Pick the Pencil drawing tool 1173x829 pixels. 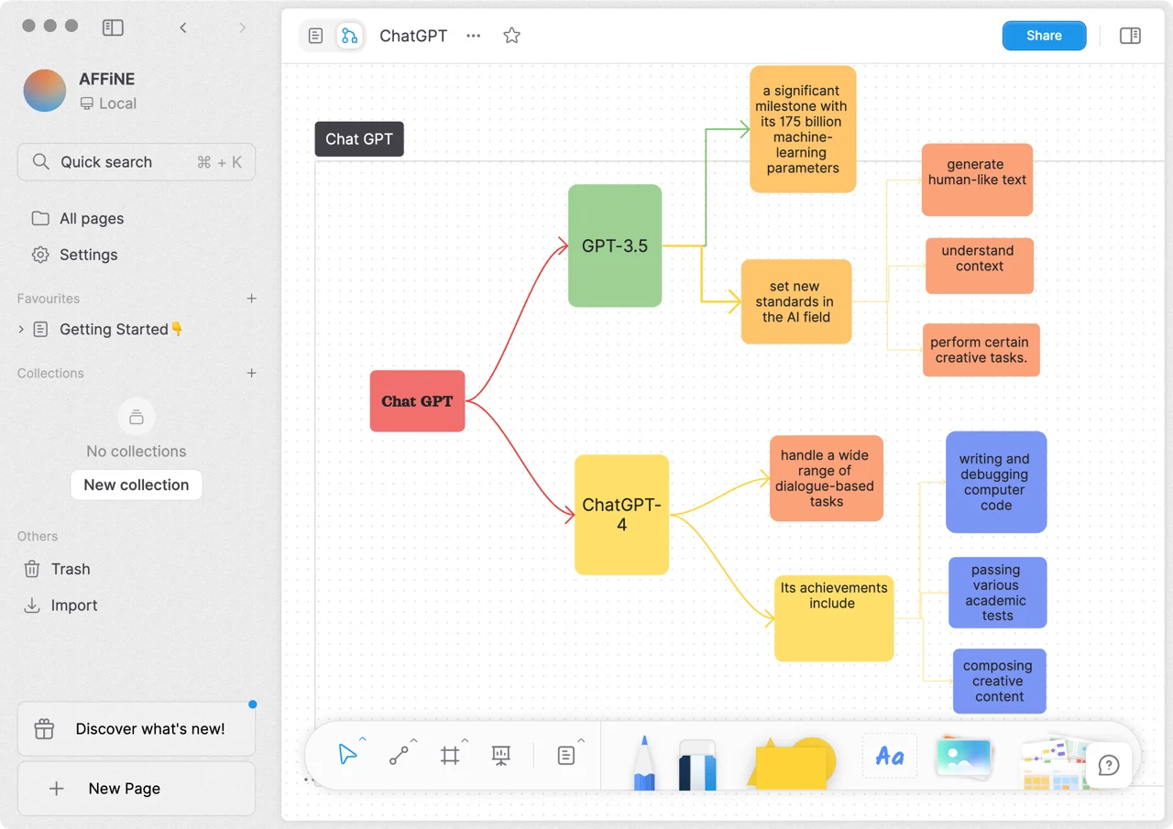[x=644, y=762]
